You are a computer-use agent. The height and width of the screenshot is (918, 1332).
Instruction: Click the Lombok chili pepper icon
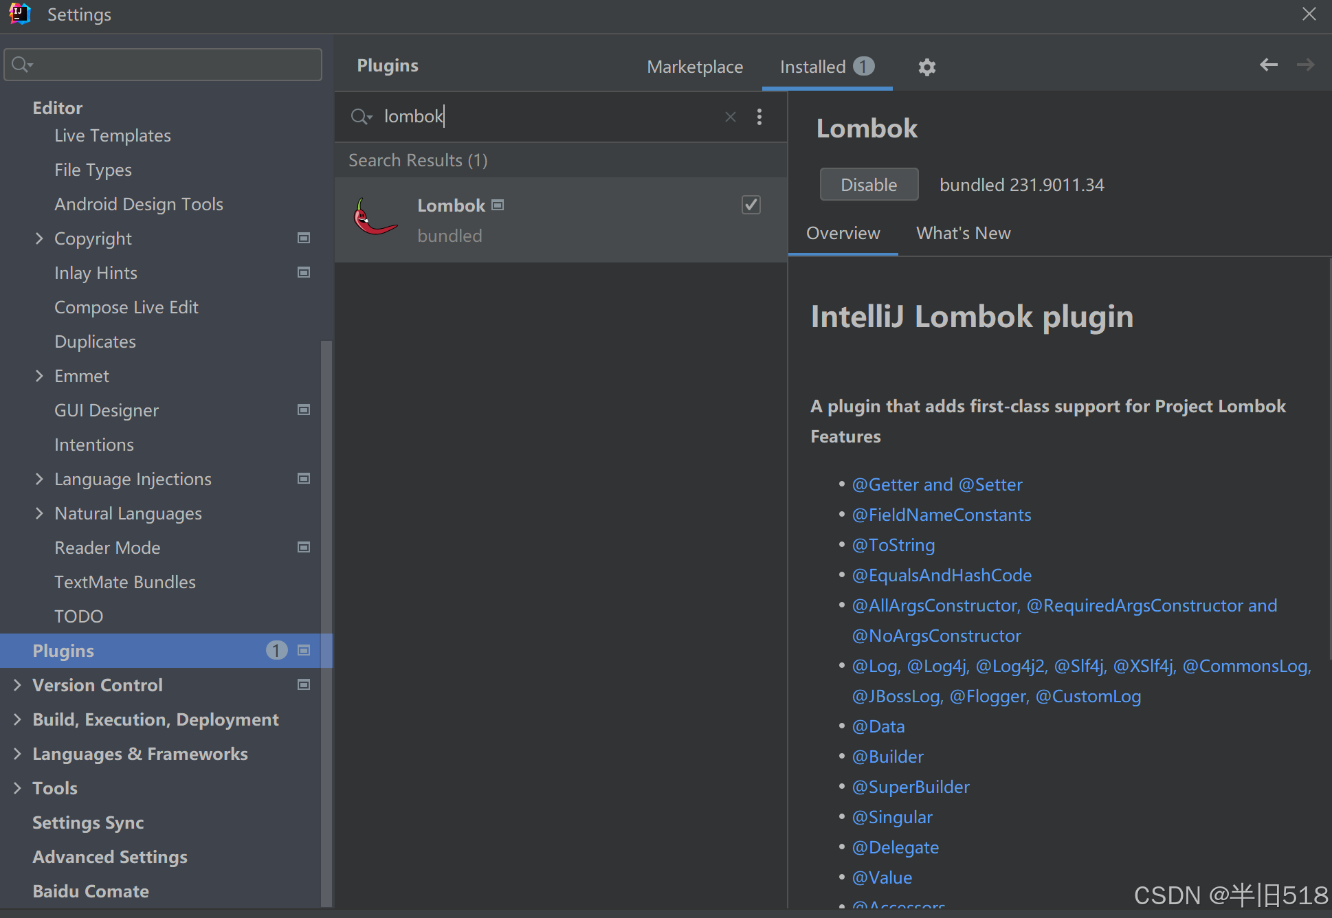click(x=375, y=217)
